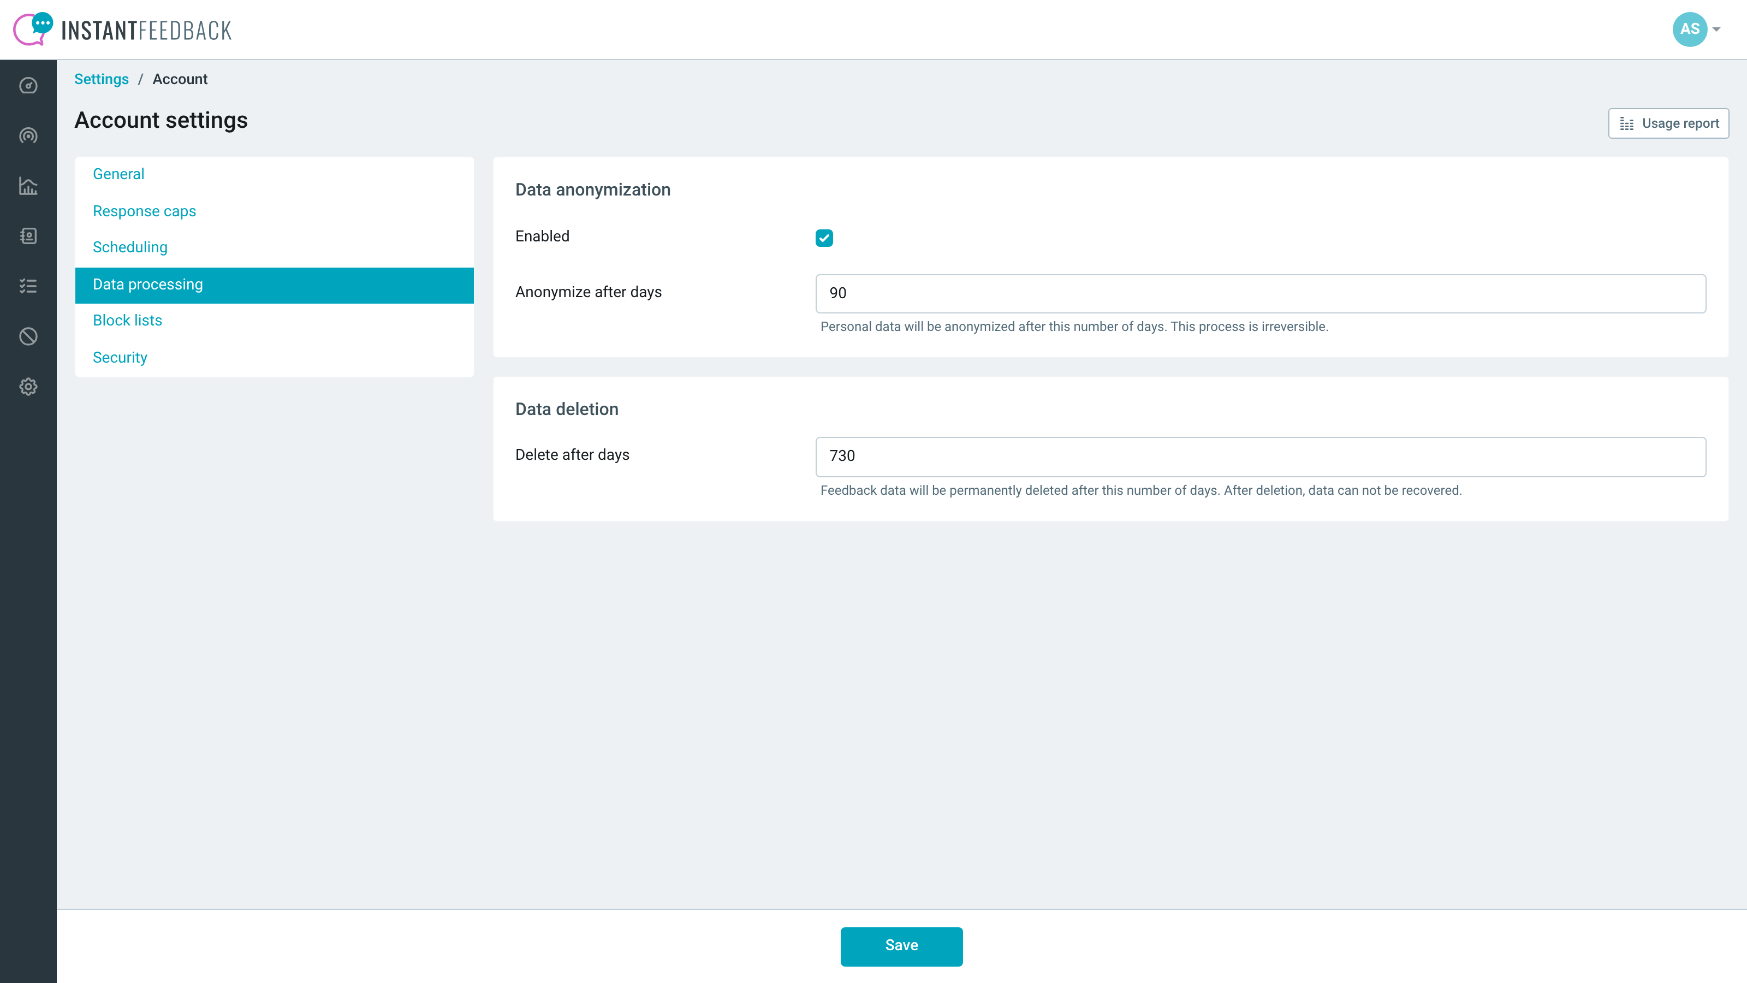Image resolution: width=1747 pixels, height=983 pixels.
Task: Select the General settings tab
Action: pyautogui.click(x=274, y=174)
